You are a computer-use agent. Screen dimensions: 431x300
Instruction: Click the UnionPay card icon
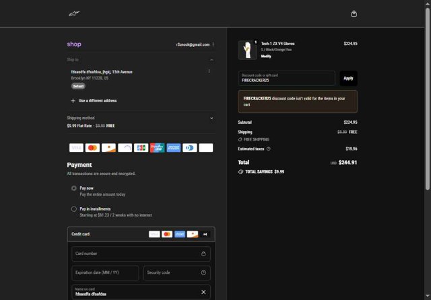pyautogui.click(x=157, y=148)
